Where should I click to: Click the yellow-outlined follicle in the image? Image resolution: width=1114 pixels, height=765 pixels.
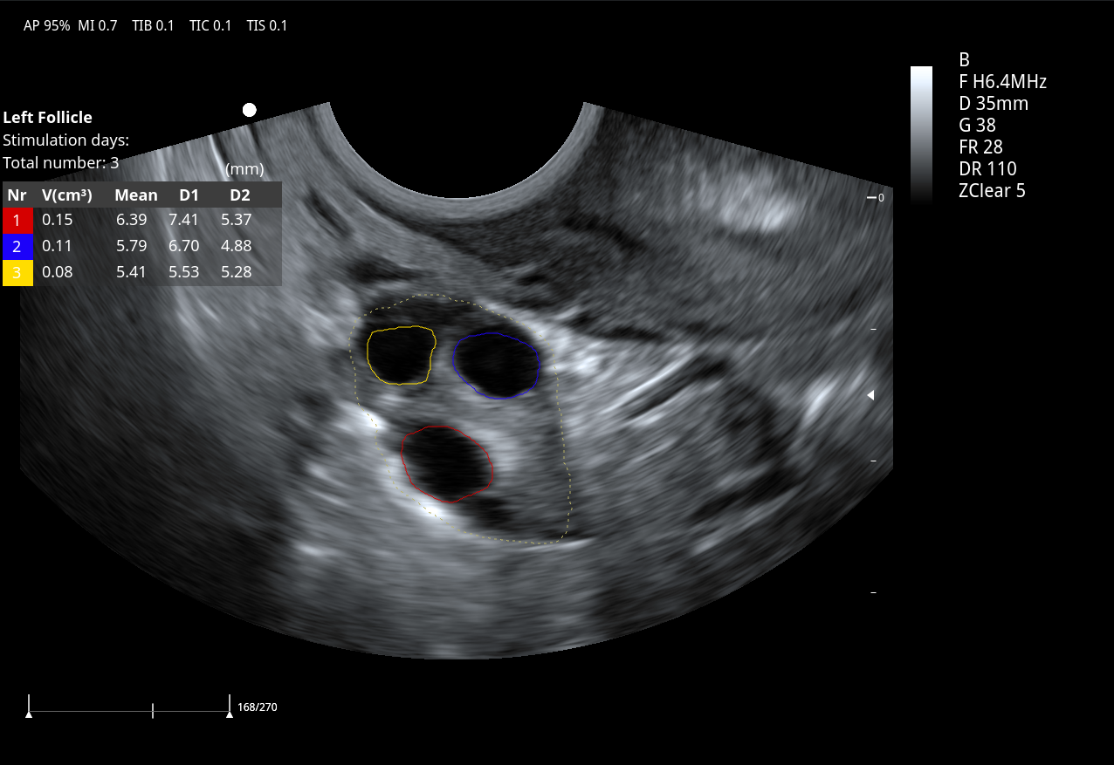(x=401, y=355)
